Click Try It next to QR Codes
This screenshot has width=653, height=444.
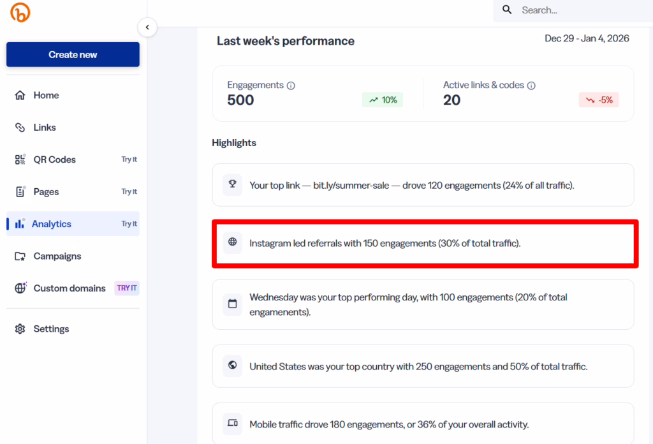coord(129,159)
